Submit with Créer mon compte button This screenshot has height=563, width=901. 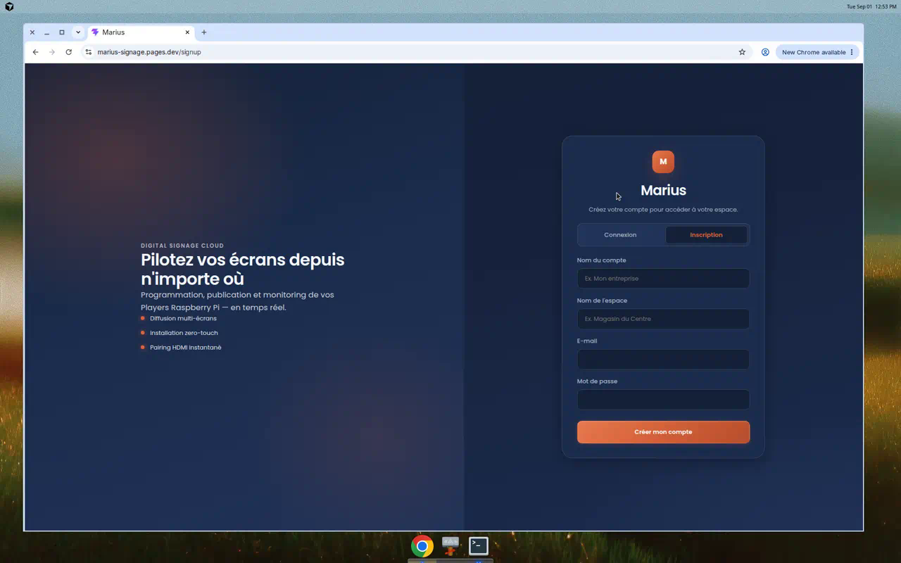click(x=663, y=432)
